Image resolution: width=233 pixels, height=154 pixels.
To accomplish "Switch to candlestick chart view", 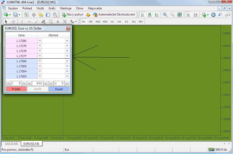I will click(150, 15).
